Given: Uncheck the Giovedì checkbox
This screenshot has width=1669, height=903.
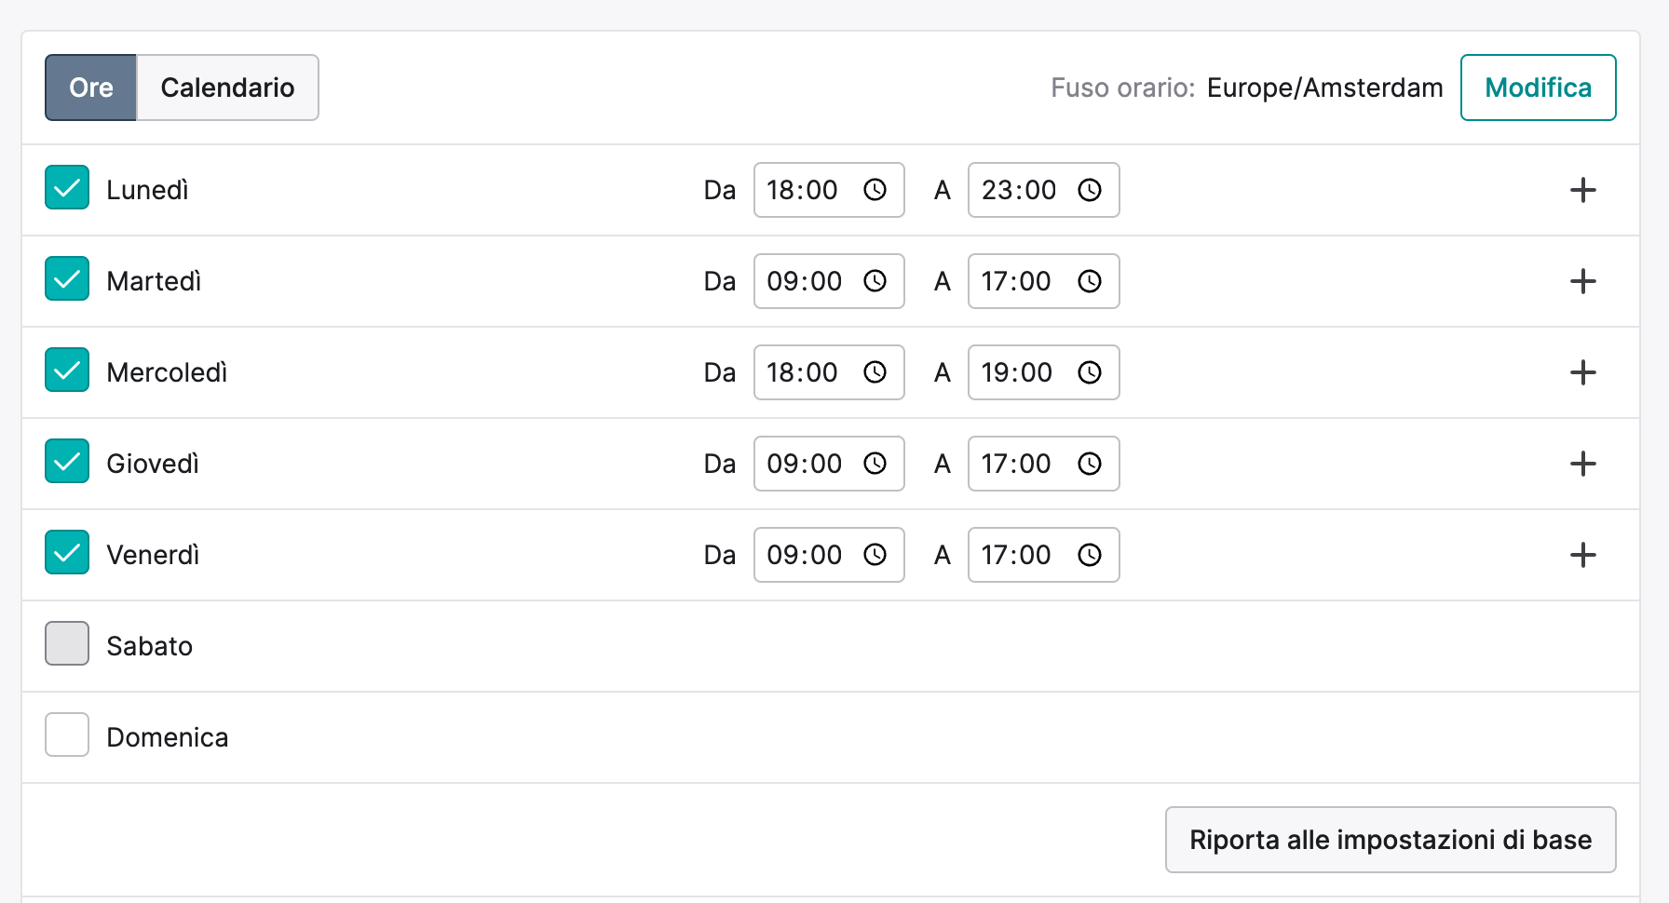Looking at the screenshot, I should click(67, 461).
